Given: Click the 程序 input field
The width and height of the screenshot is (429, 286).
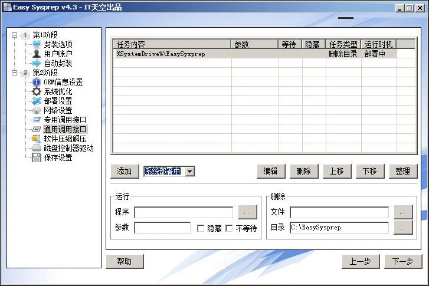Looking at the screenshot, I should coord(184,212).
